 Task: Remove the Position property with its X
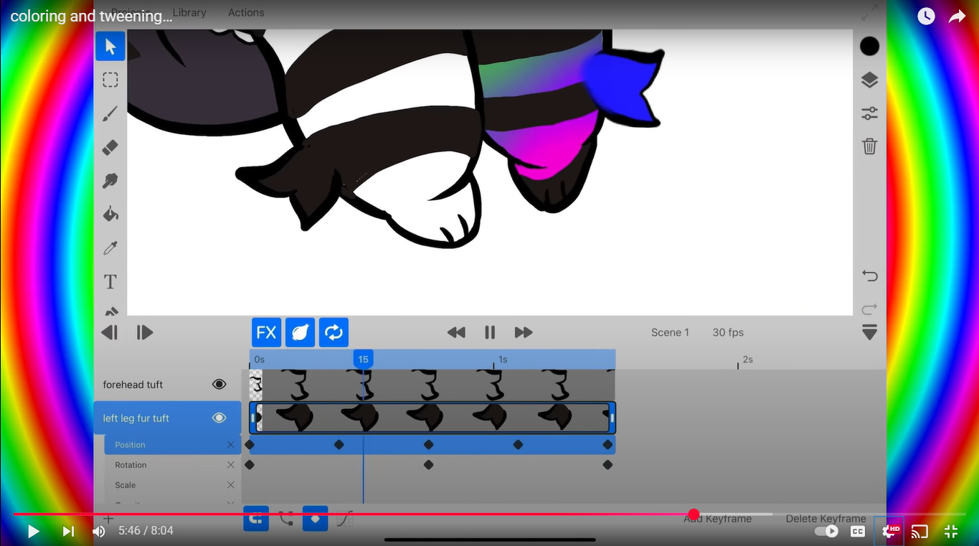point(230,445)
